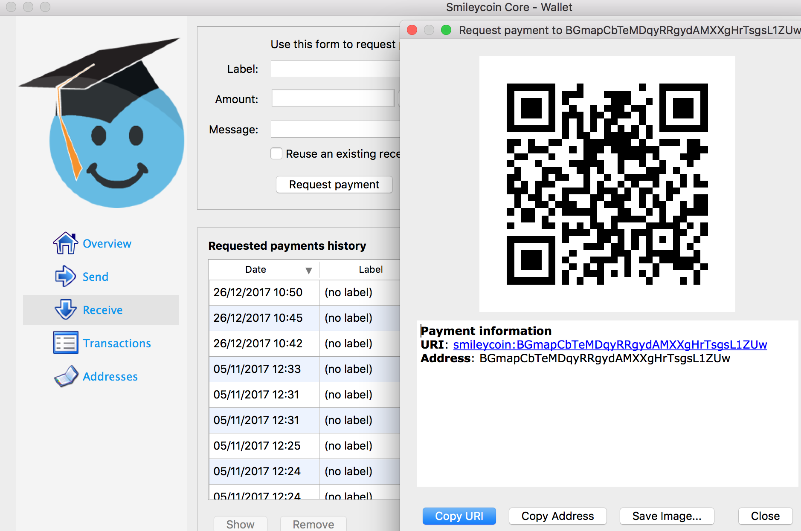Click the Smileycoin graduation-cap logo
Screen dimensions: 801x531
[102, 123]
